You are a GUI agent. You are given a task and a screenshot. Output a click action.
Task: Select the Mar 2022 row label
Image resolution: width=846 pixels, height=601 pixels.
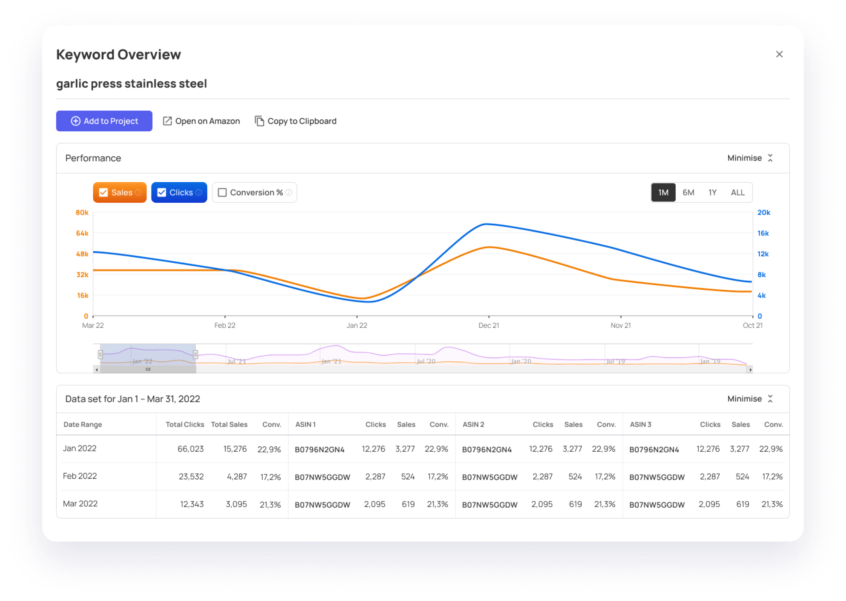80,504
